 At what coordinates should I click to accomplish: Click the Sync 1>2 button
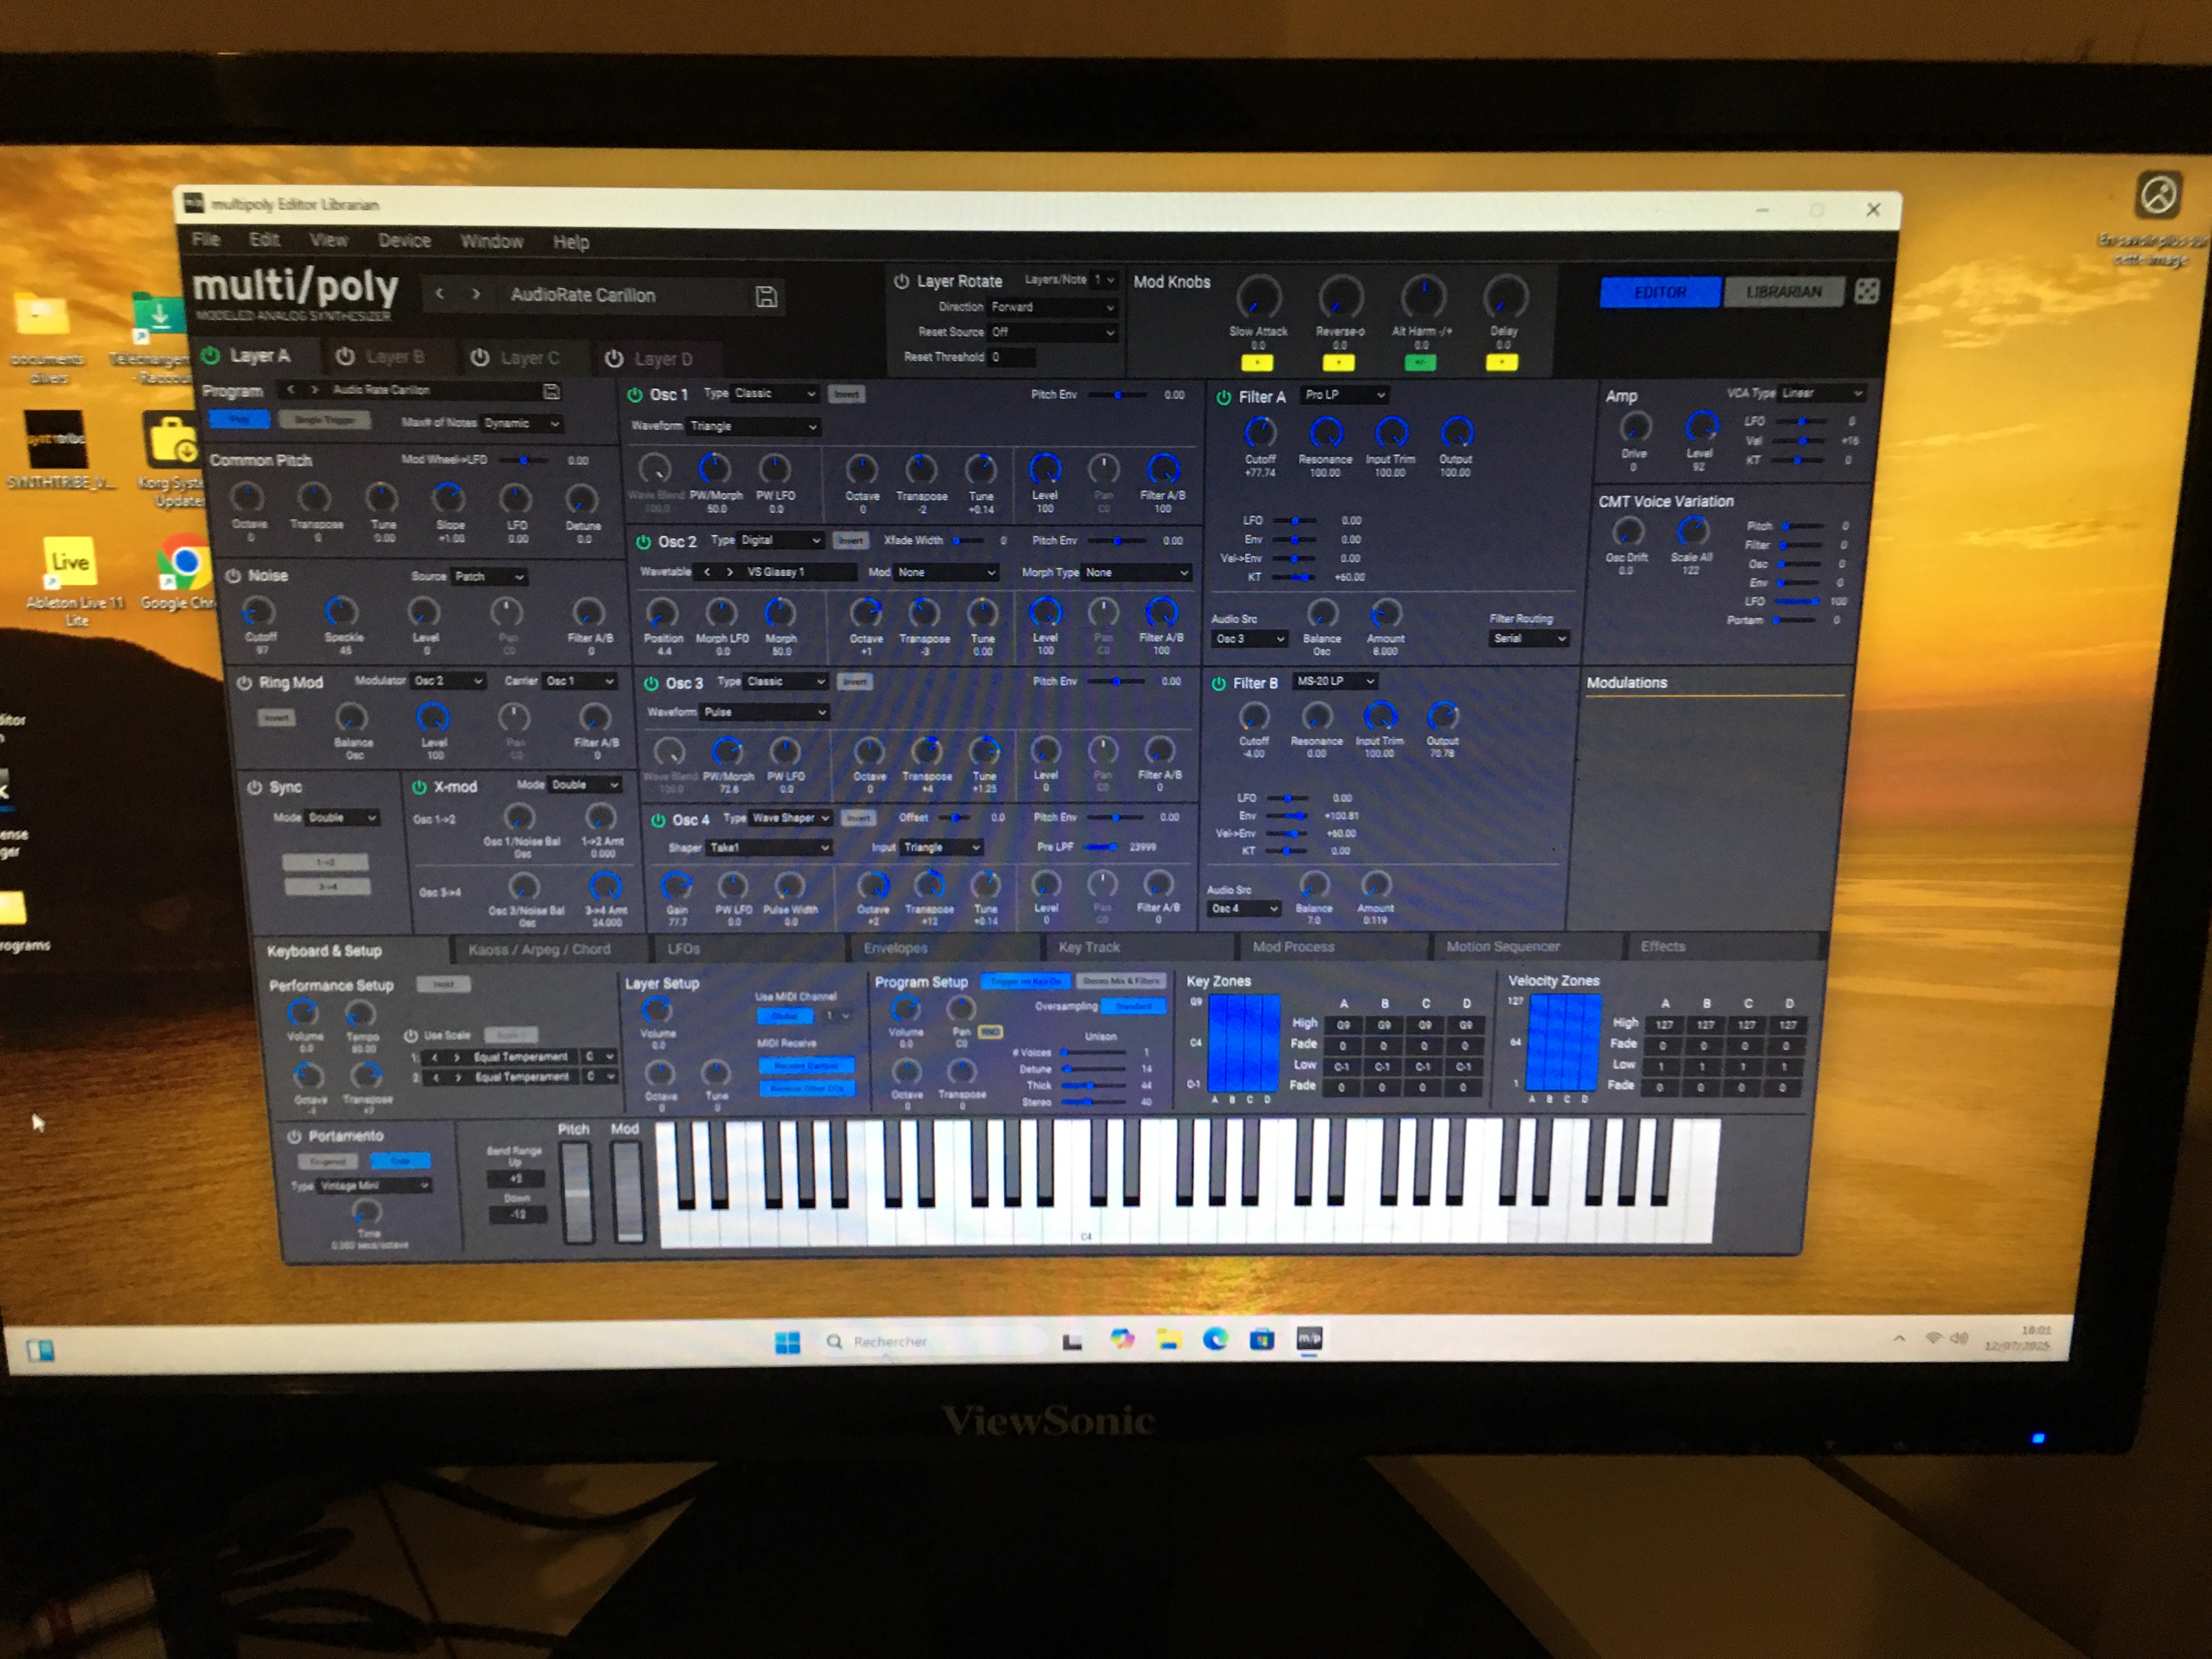click(326, 862)
